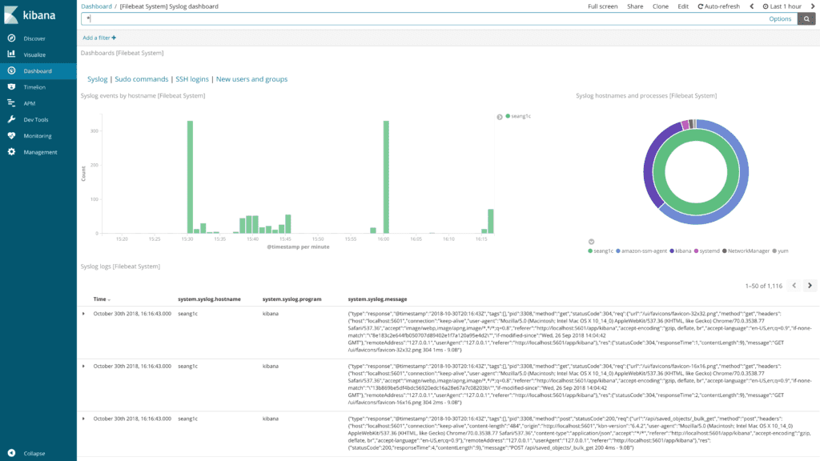Viewport: 820px width, 461px height.
Task: Go to the next page of syslog logs
Action: (x=810, y=286)
